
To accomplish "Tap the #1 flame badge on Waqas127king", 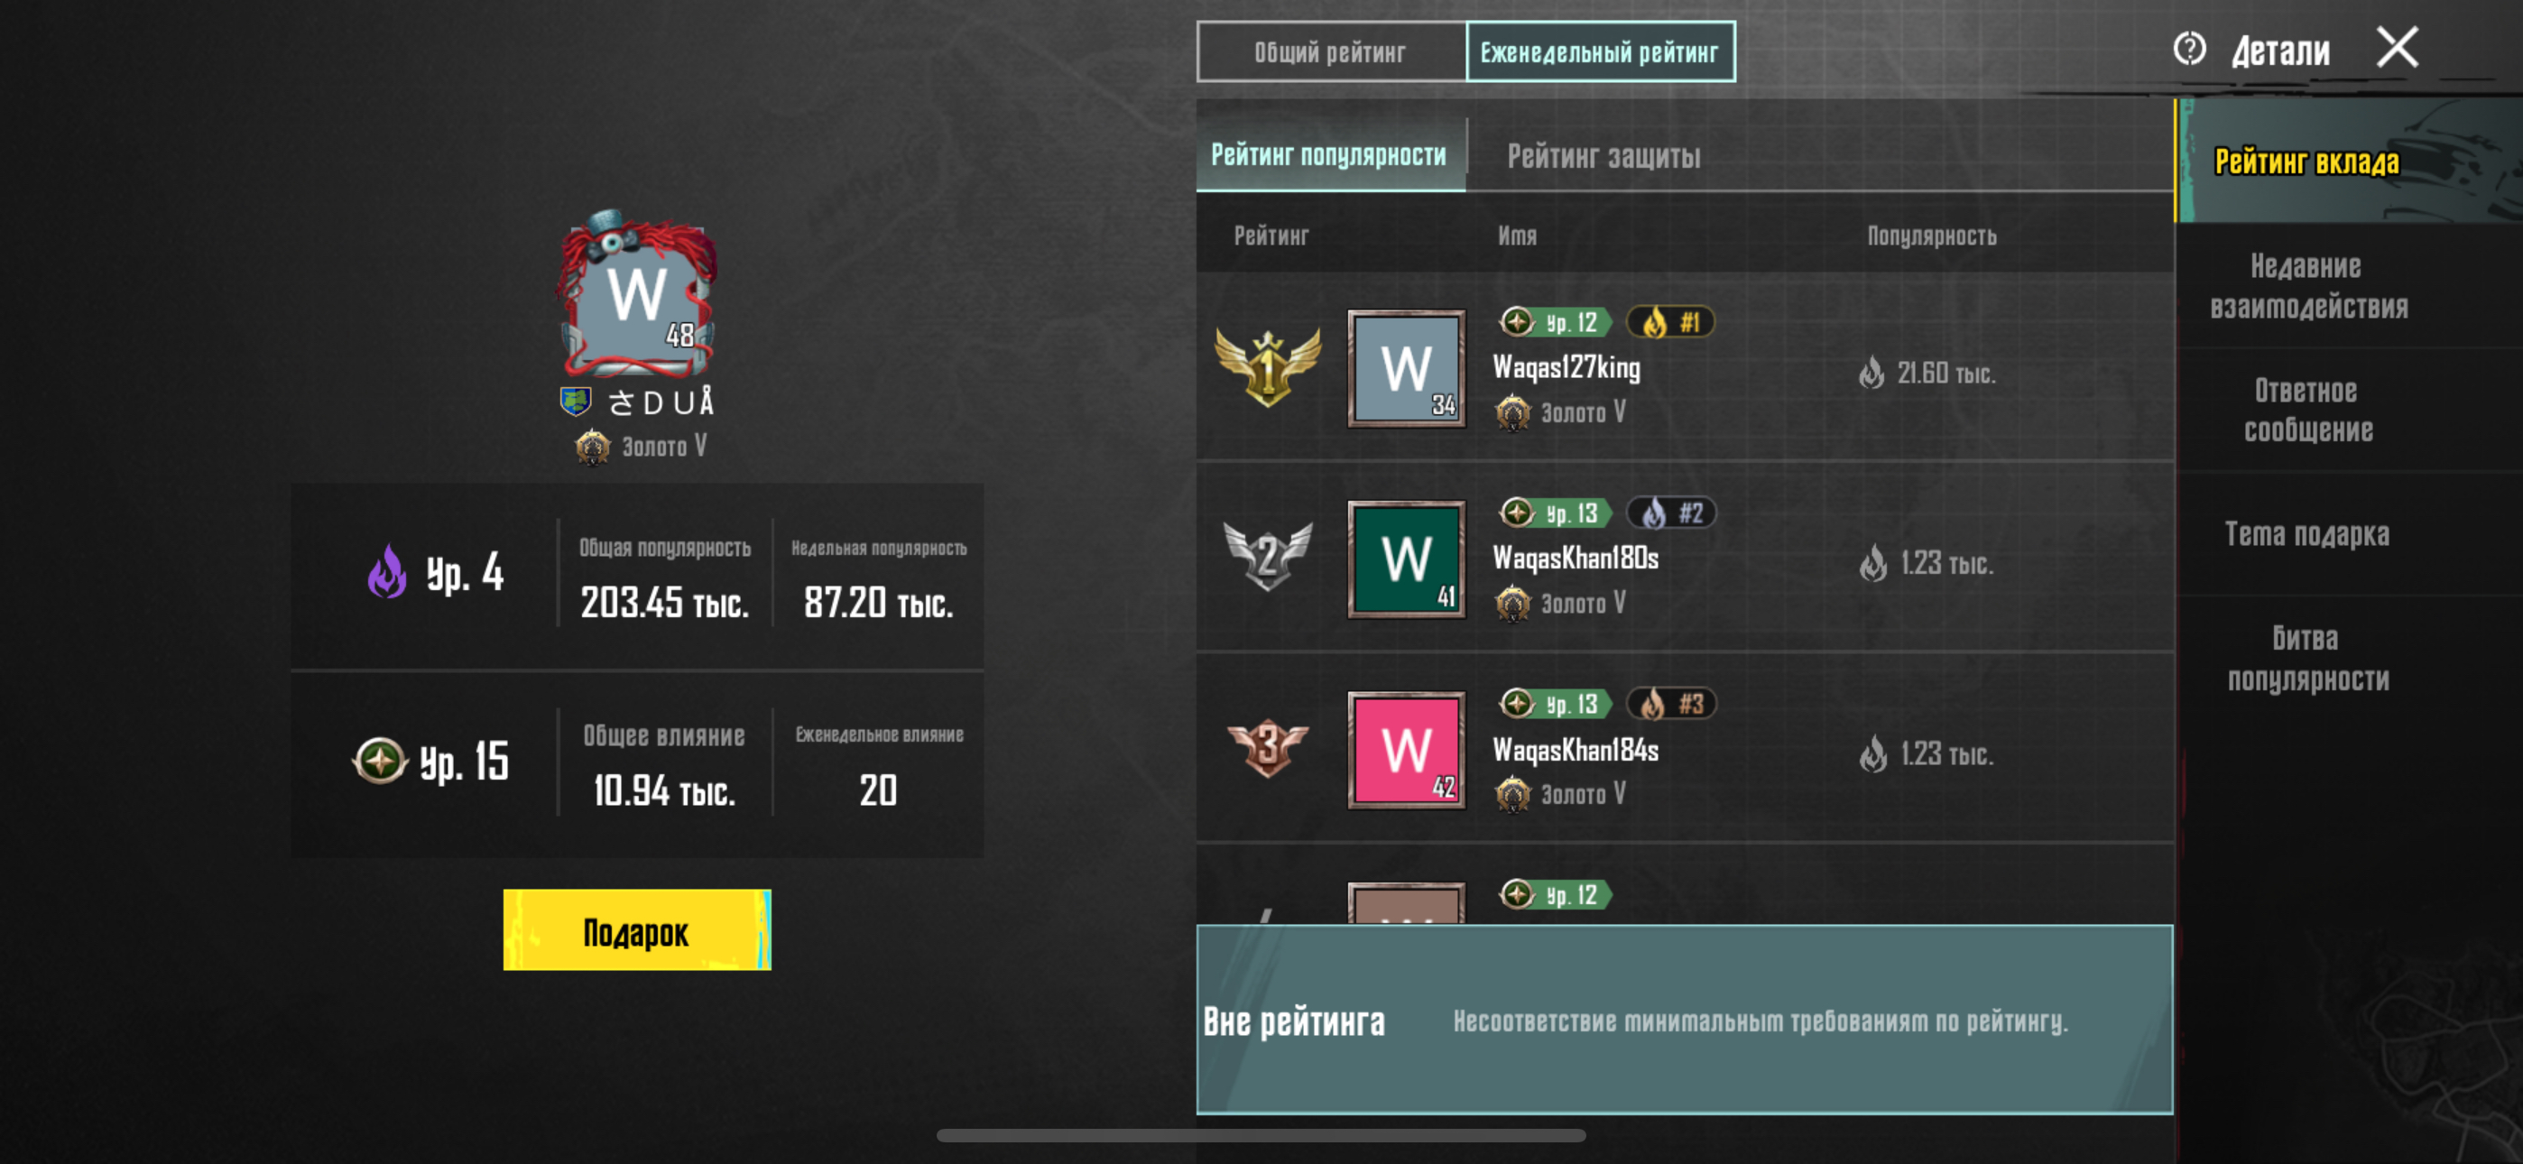I will click(x=1671, y=322).
